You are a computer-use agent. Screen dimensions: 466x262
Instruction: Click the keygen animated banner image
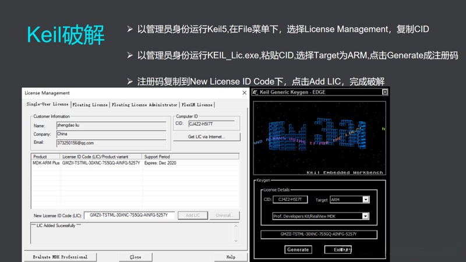click(x=319, y=138)
